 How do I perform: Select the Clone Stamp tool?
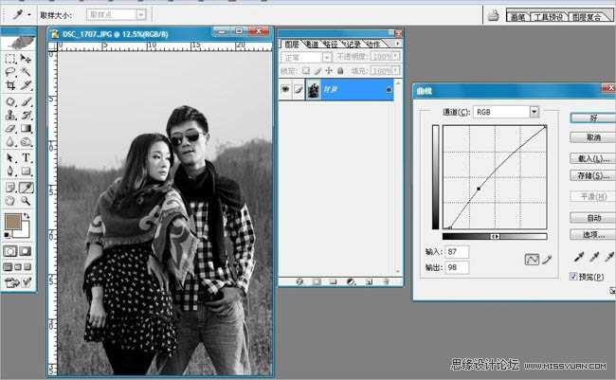coord(10,116)
